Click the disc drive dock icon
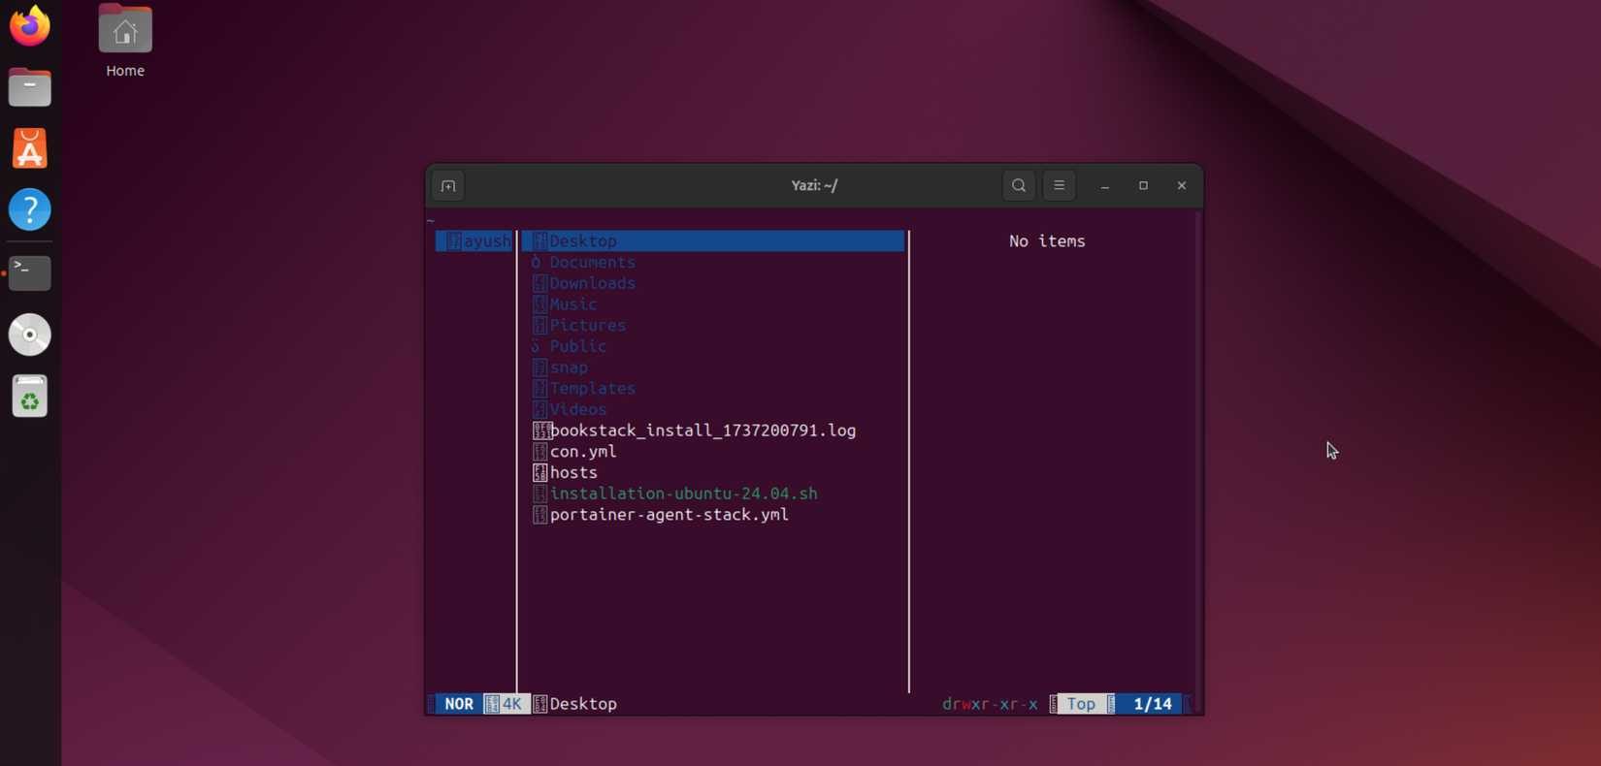The height and width of the screenshot is (766, 1601). tap(30, 335)
